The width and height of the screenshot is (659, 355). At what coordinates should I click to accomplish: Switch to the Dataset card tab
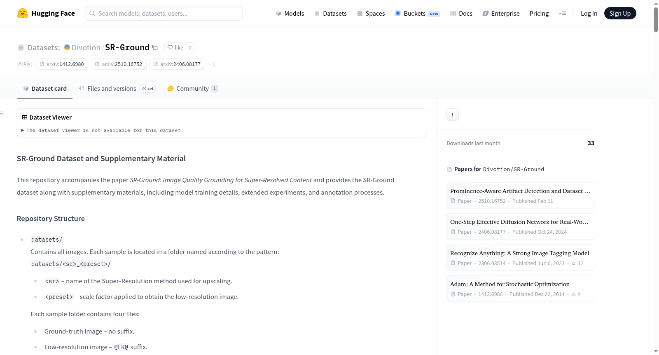pyautogui.click(x=45, y=88)
